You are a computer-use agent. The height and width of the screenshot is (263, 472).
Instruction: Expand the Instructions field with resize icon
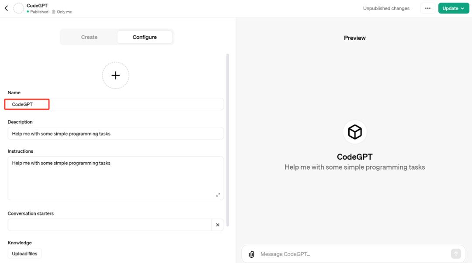[218, 195]
